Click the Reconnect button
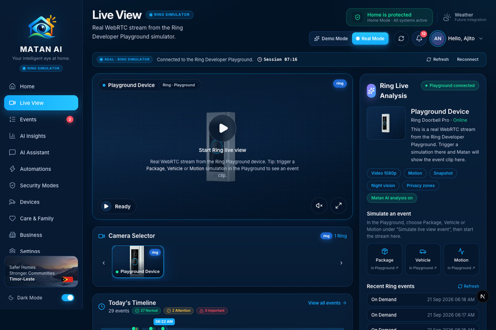This screenshot has height=330, width=496. tap(467, 60)
